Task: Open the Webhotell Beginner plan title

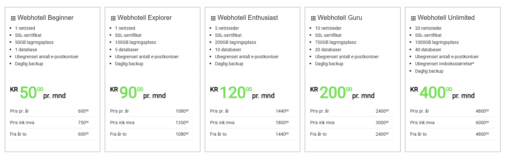Action: 46,18
